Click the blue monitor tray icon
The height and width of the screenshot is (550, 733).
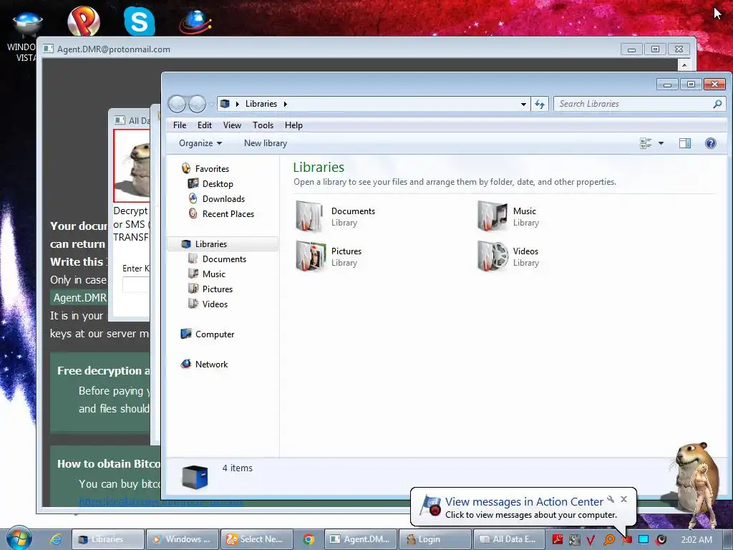644,540
